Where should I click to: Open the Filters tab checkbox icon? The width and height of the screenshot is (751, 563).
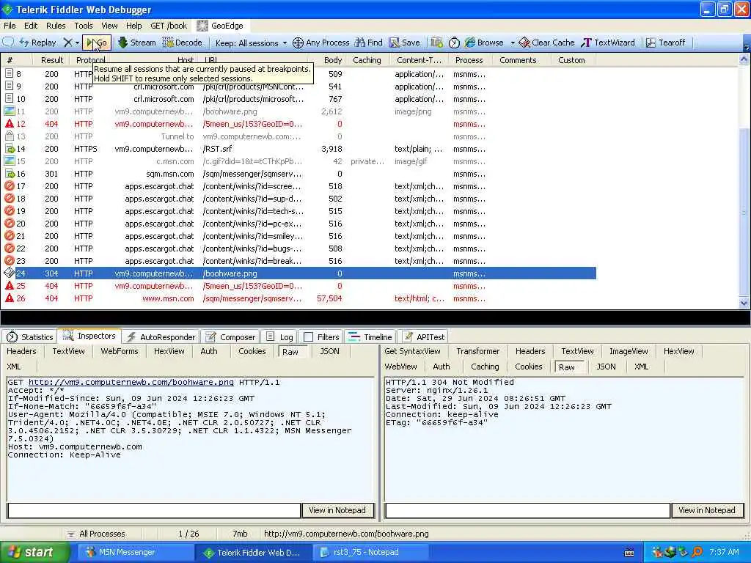click(x=309, y=337)
